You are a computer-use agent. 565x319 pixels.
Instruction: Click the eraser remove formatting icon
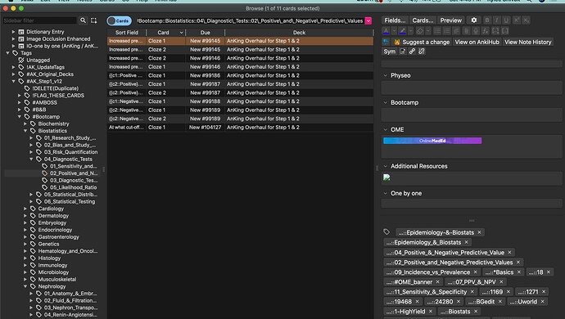tap(420, 31)
